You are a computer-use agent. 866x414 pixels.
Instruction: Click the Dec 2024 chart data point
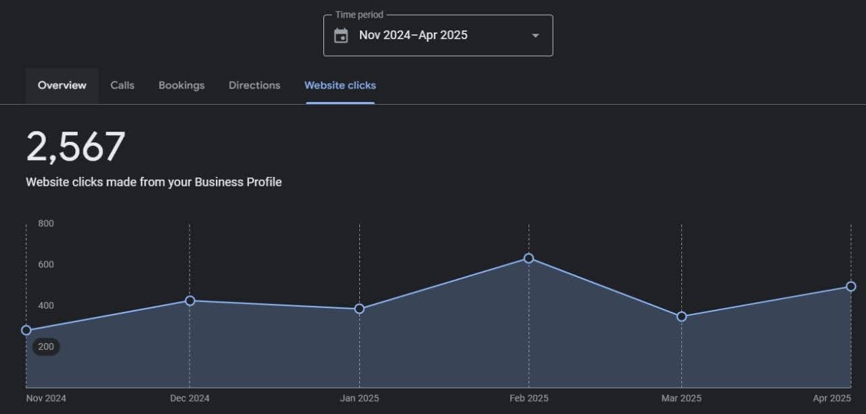[190, 301]
